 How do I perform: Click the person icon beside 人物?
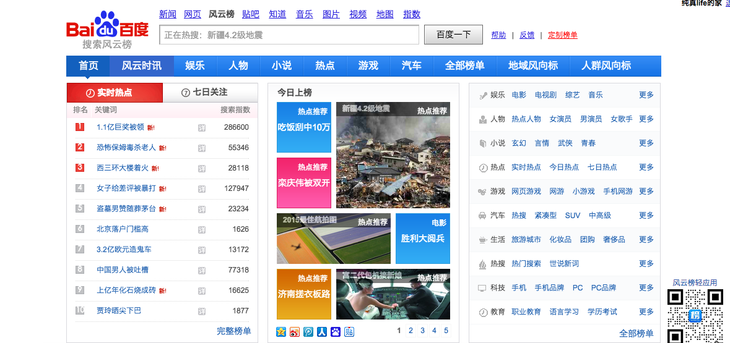click(x=483, y=119)
